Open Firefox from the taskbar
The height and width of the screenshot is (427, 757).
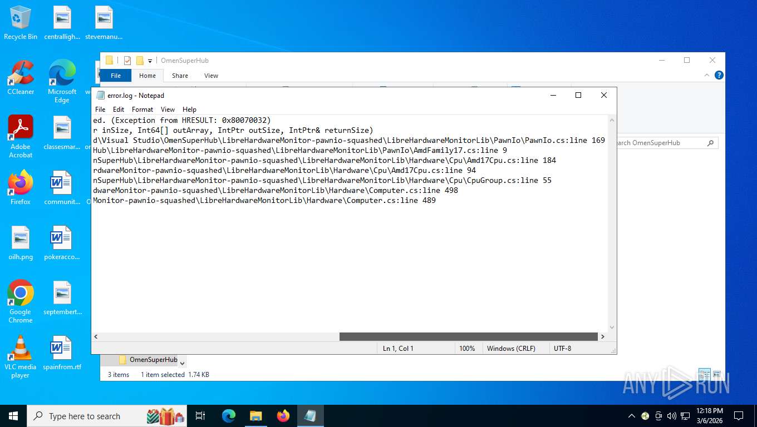(x=283, y=416)
